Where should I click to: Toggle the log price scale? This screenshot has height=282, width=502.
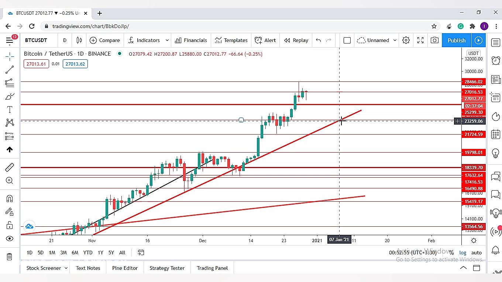click(463, 253)
